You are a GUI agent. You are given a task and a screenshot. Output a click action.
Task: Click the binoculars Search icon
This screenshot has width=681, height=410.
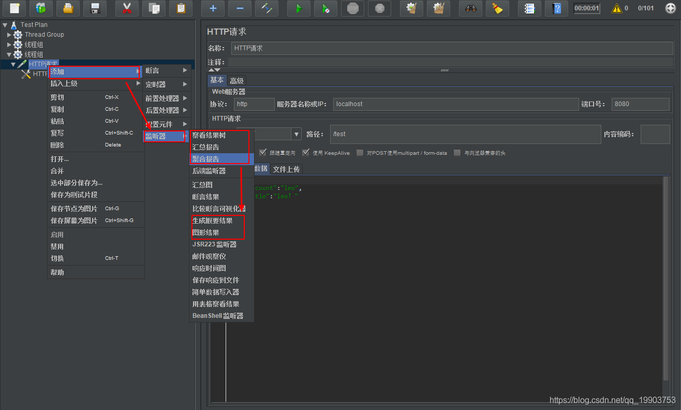[x=470, y=8]
